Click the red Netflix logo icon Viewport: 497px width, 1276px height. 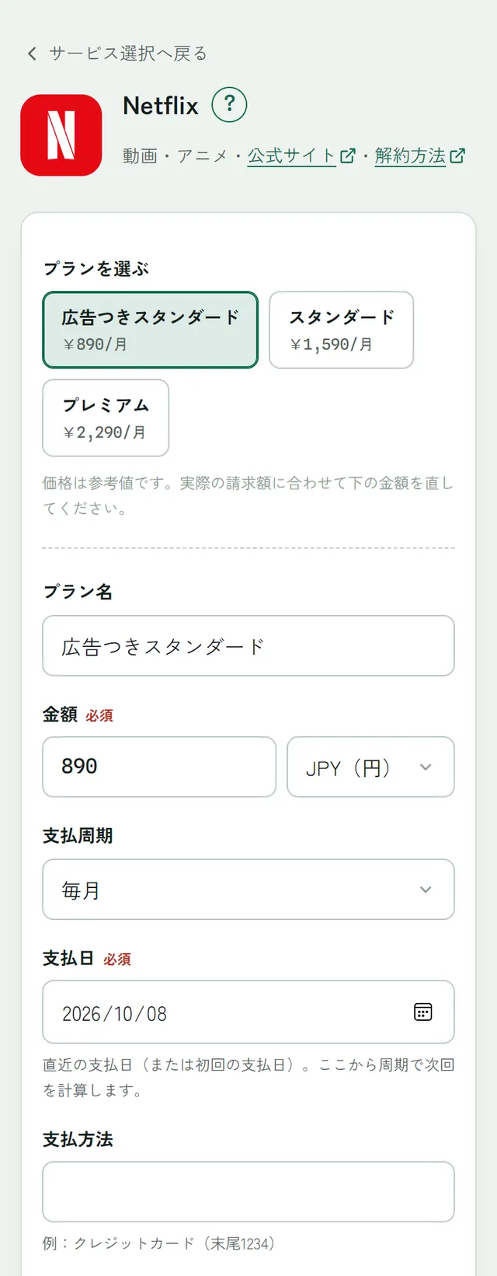coord(61,135)
